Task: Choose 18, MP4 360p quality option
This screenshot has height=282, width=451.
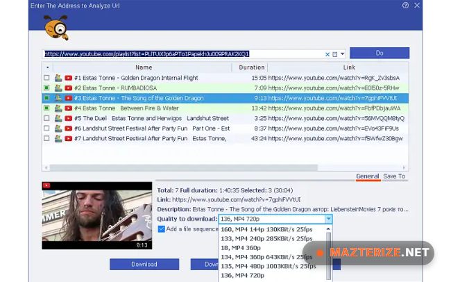Action: pos(241,248)
